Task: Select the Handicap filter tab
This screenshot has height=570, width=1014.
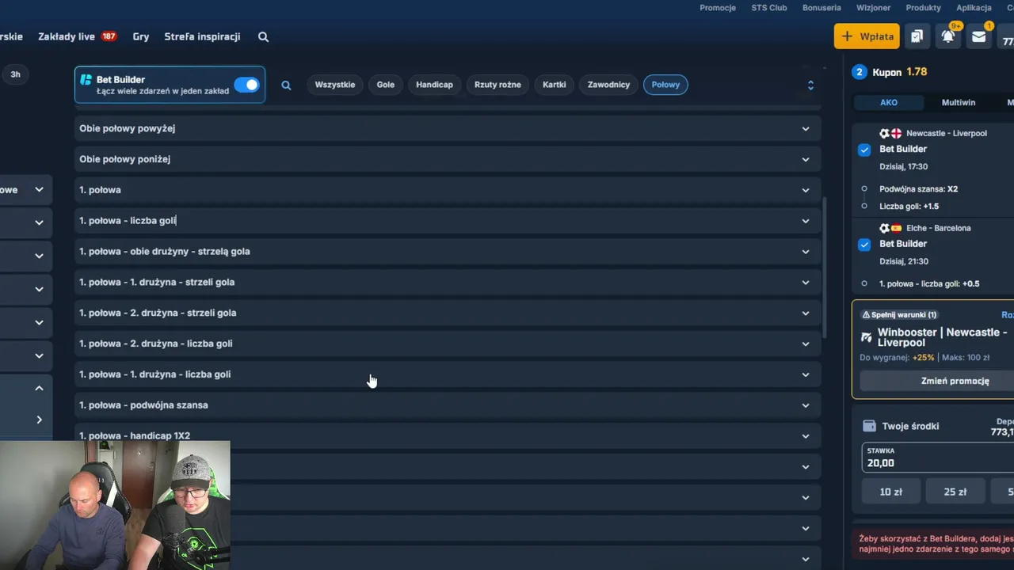Action: 434,85
